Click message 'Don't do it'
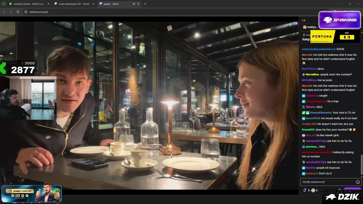The width and height of the screenshot is (363, 204). click(x=325, y=173)
